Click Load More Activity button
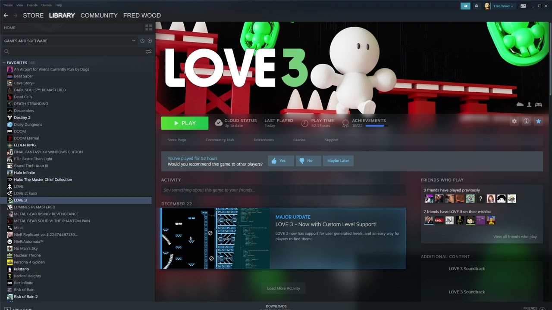The width and height of the screenshot is (552, 310). pos(283,288)
